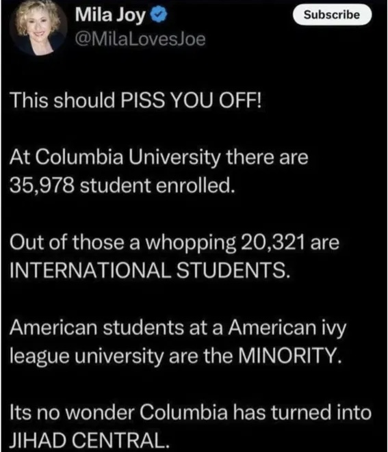Click the word "MINORITY." in the tweet
388x452 pixels.
(289, 356)
